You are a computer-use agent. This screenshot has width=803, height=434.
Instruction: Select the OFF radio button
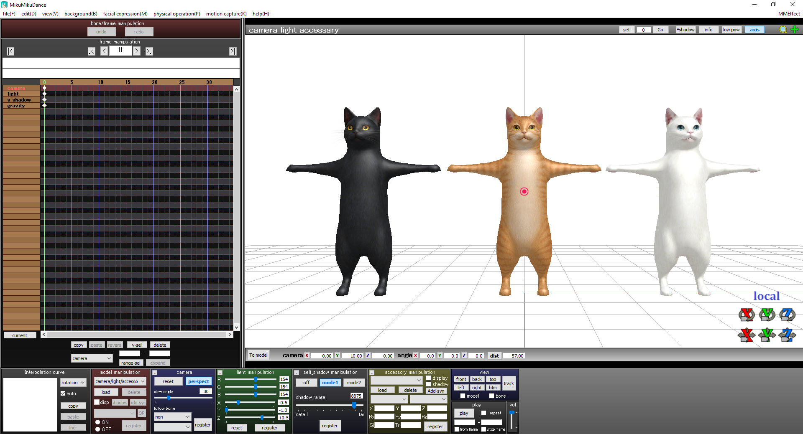click(x=98, y=429)
